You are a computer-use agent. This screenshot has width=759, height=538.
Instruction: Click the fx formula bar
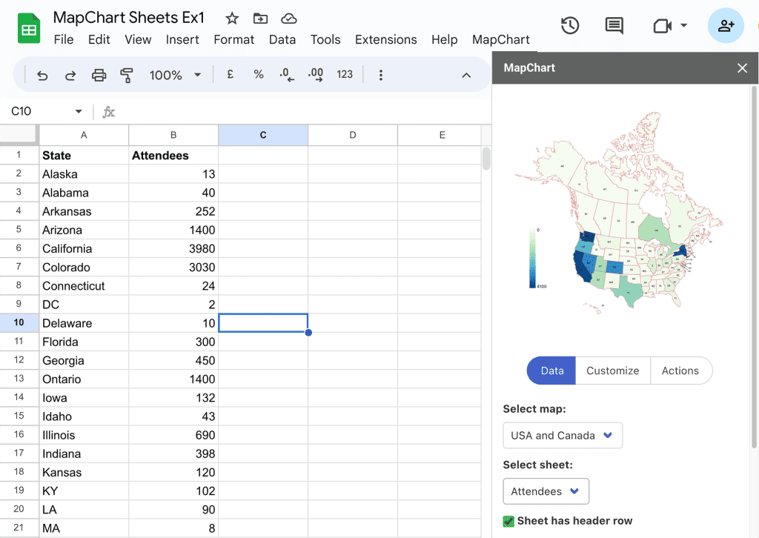tap(108, 112)
